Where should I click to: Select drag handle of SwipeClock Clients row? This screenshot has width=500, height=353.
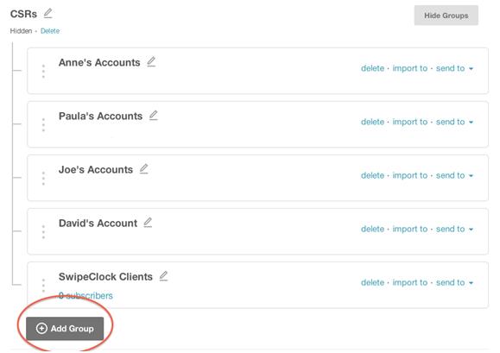coord(43,285)
